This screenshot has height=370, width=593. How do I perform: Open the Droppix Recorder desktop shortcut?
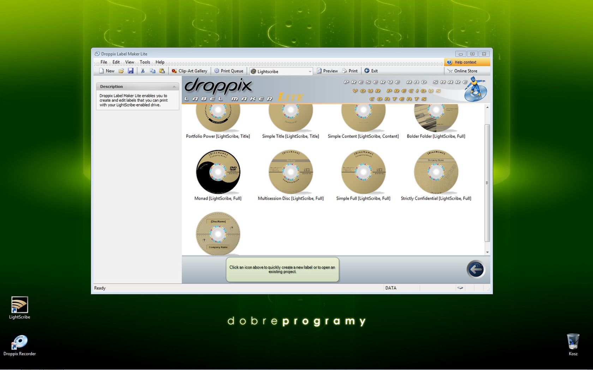coord(19,345)
